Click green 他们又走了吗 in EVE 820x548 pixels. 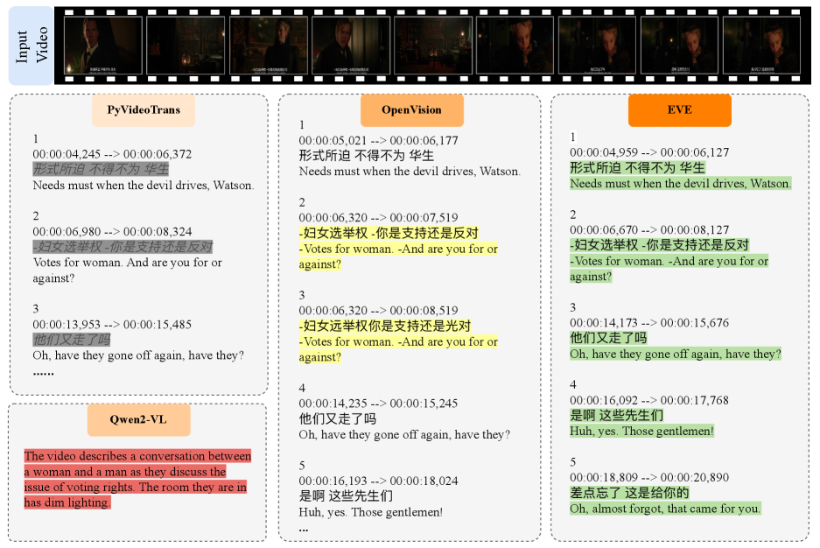click(x=608, y=338)
